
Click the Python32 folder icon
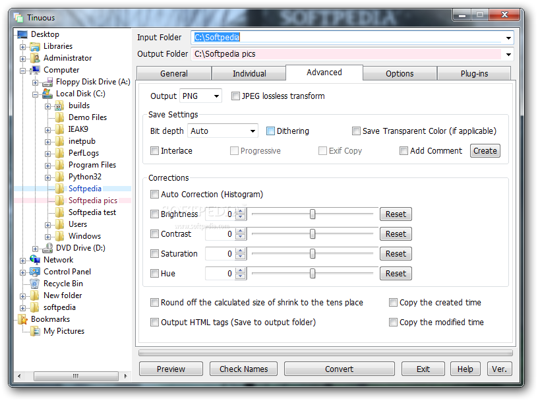point(59,177)
